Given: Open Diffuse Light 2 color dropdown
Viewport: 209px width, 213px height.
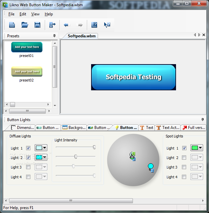Looking at the screenshot, I should pyautogui.click(x=41, y=157).
